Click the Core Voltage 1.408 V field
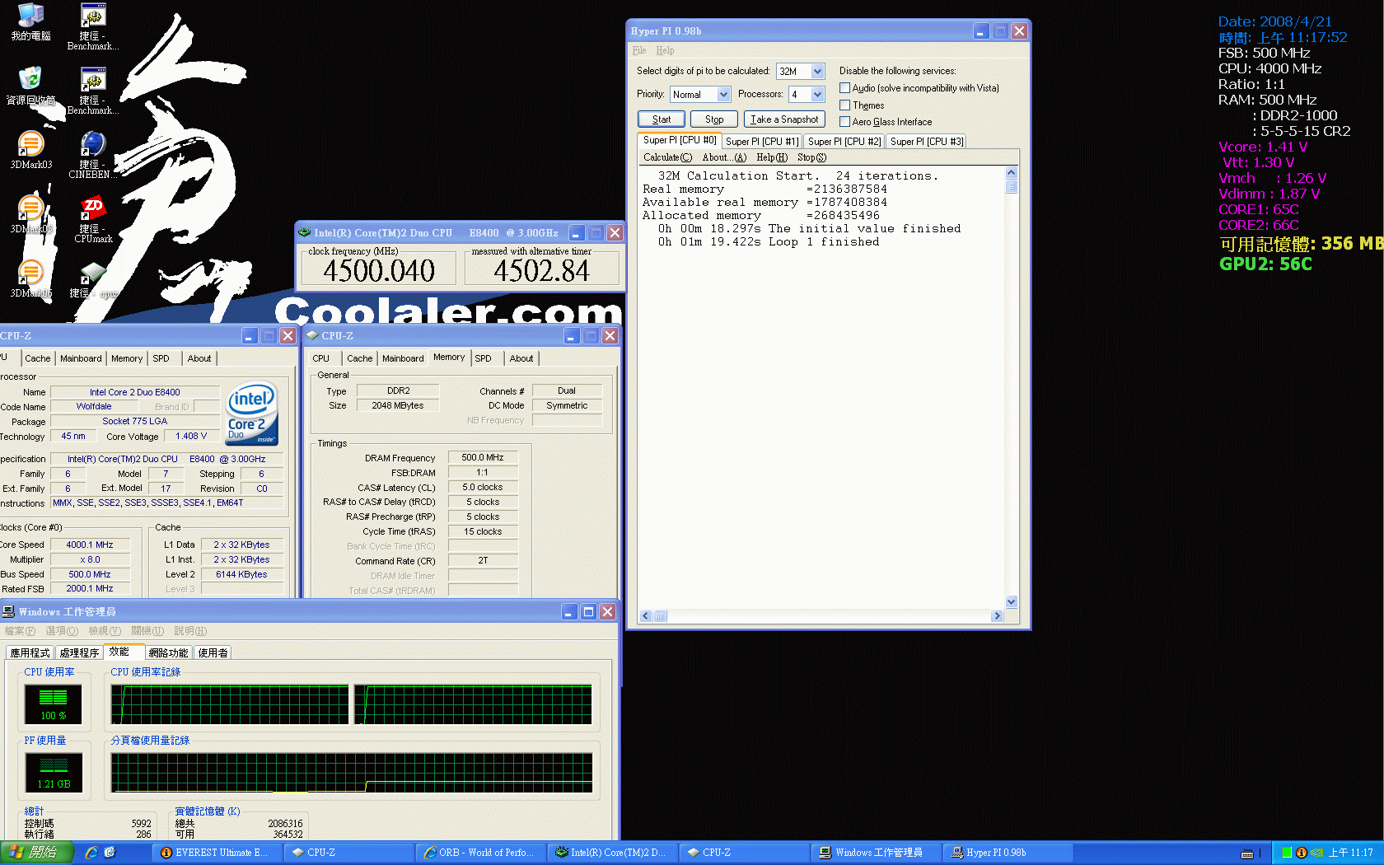The width and height of the screenshot is (1384, 865). coord(191,437)
